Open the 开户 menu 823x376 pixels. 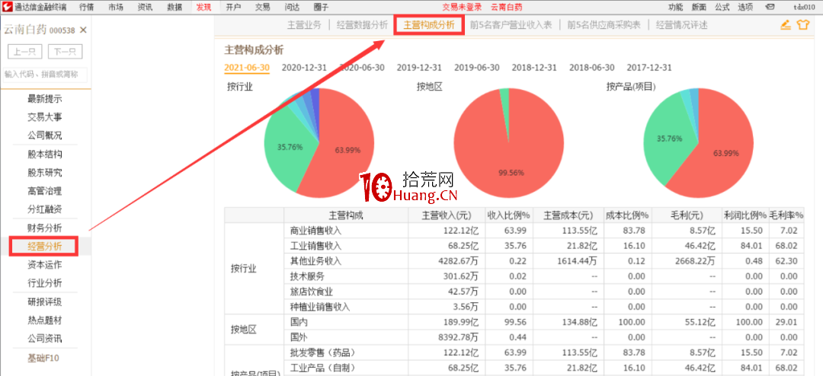pyautogui.click(x=234, y=7)
